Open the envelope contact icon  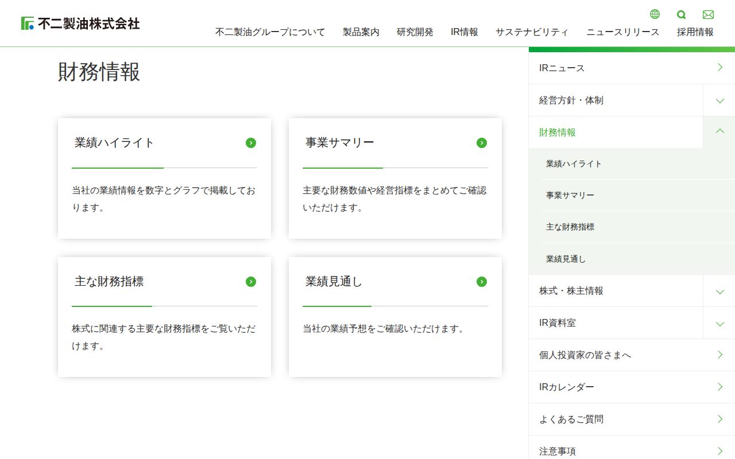pyautogui.click(x=708, y=14)
